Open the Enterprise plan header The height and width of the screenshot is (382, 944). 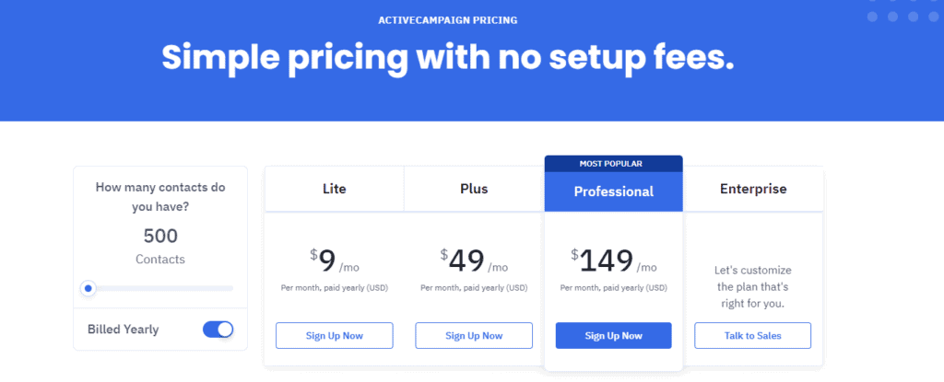tap(753, 189)
